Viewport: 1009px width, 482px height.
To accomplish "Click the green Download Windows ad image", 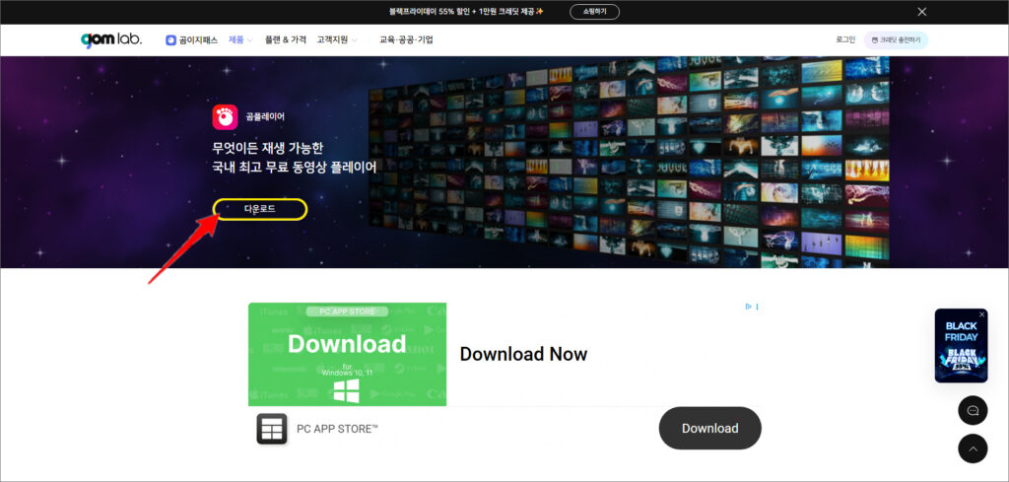I will click(x=347, y=354).
